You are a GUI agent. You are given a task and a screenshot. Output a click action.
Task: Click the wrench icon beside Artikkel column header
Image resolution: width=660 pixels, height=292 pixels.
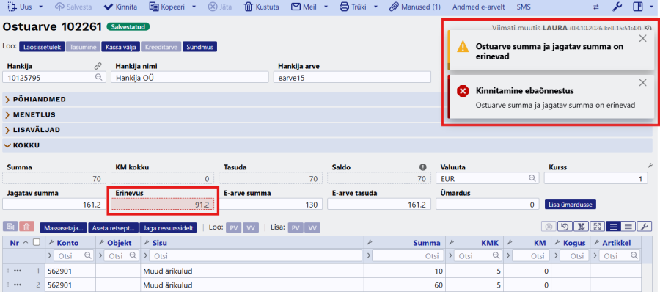click(597, 243)
